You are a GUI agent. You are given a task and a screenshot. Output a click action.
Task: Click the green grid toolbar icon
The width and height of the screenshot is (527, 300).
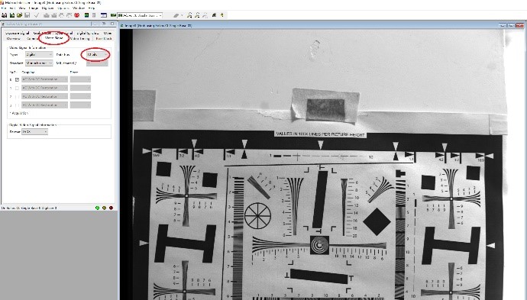[86, 15]
